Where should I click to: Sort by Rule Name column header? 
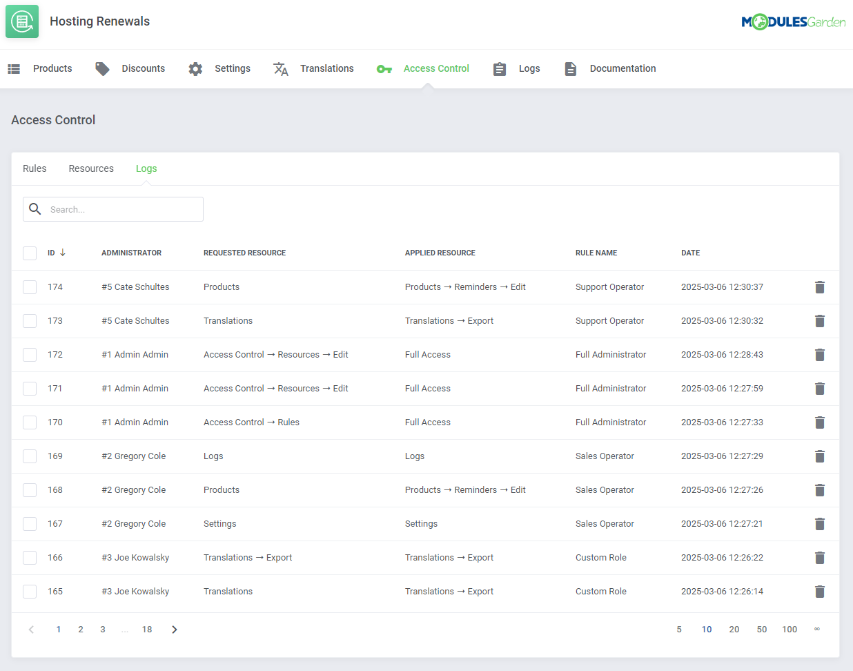click(596, 253)
